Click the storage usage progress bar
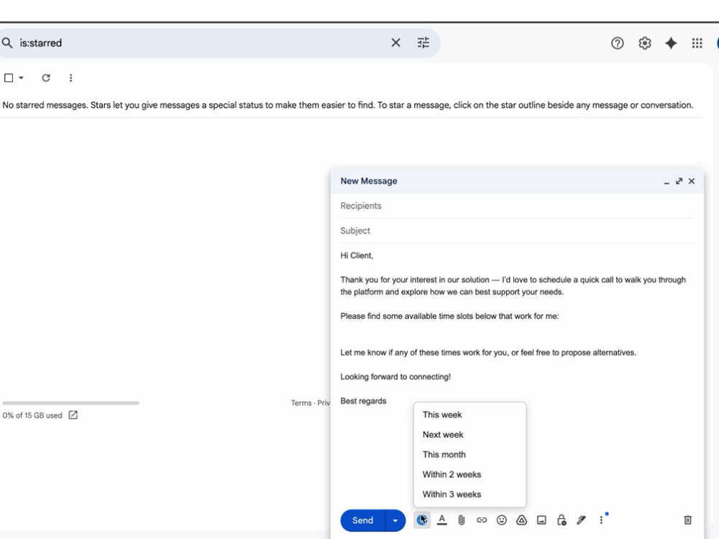Image resolution: width=719 pixels, height=539 pixels. tap(70, 403)
